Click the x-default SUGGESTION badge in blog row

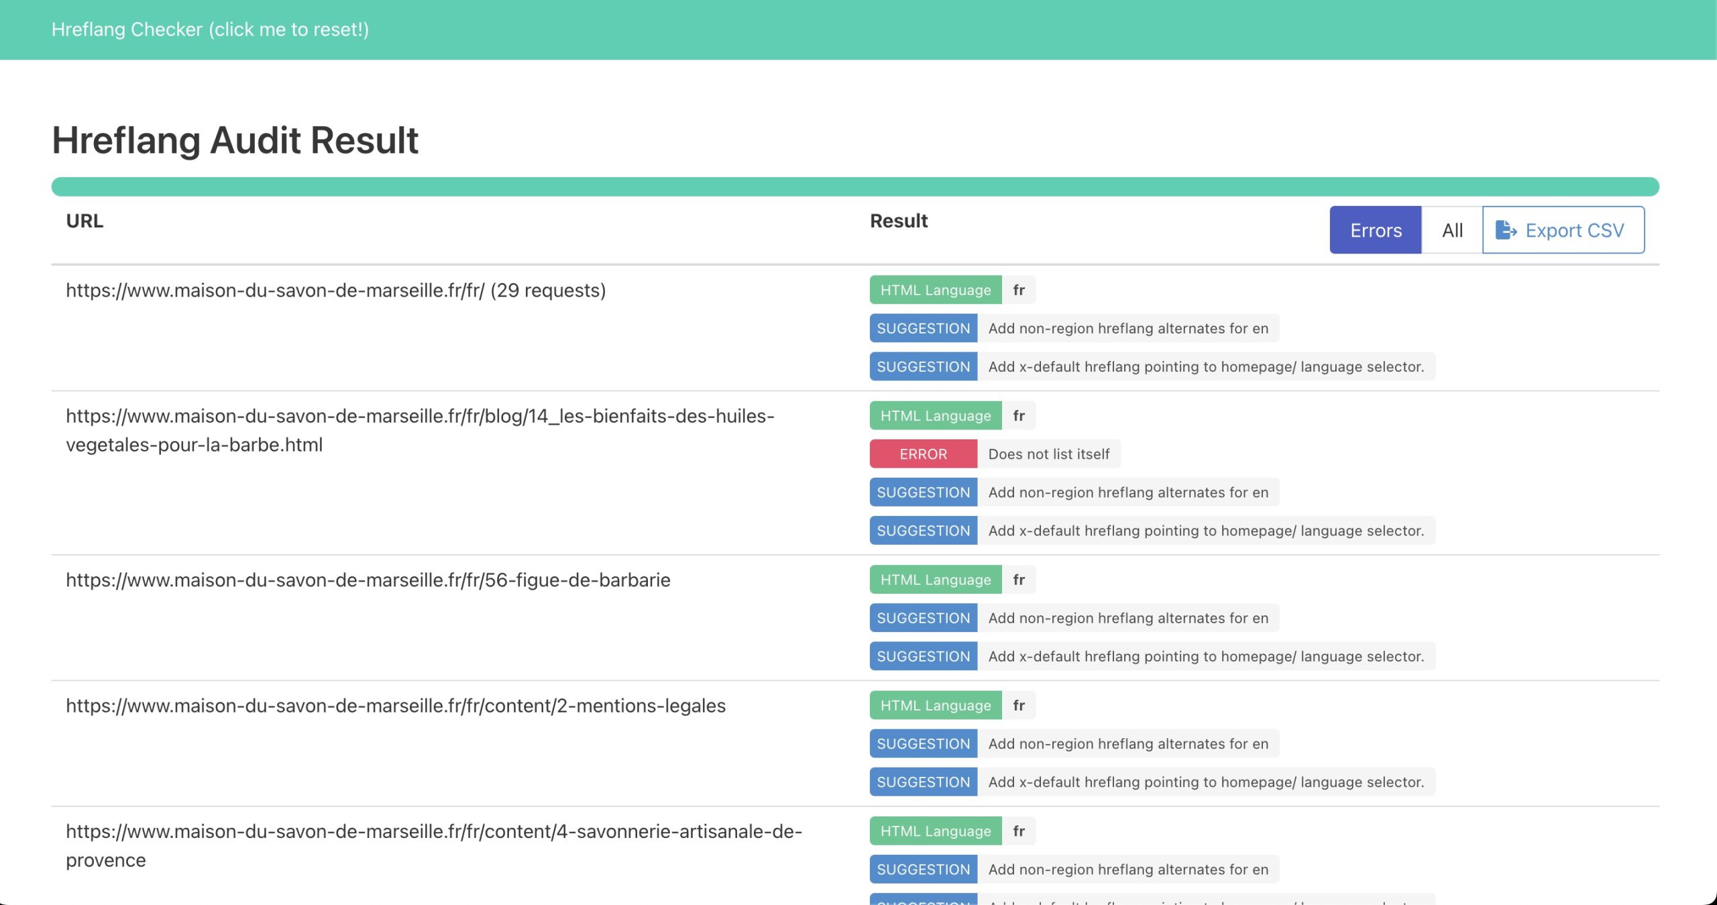point(924,531)
